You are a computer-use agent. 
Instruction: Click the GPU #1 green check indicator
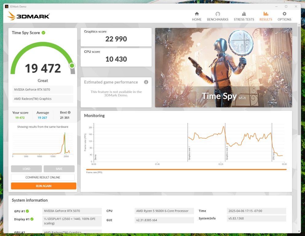27,211
